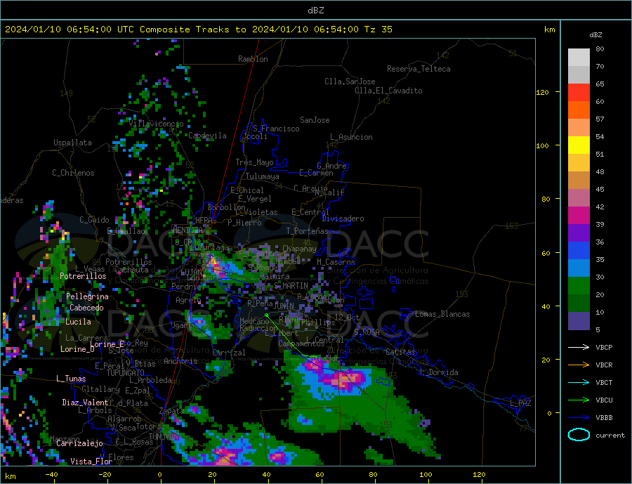Viewport: 632px width, 484px height.
Task: Click the 'Villavicencio' map label
Action: pos(157,124)
